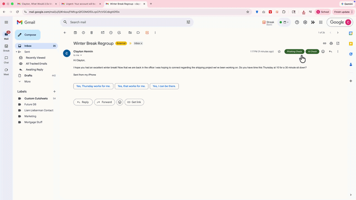356x200 pixels.
Task: Click in the Search mail field
Action: click(x=127, y=22)
